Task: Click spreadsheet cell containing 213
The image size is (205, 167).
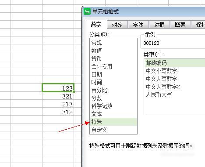Action: pyautogui.click(x=58, y=104)
